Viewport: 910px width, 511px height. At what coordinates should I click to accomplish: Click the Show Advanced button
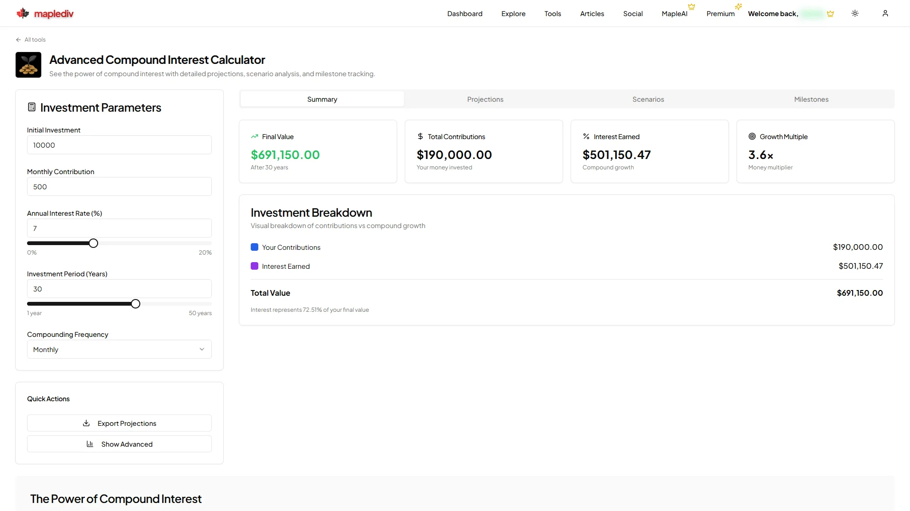pos(119,444)
